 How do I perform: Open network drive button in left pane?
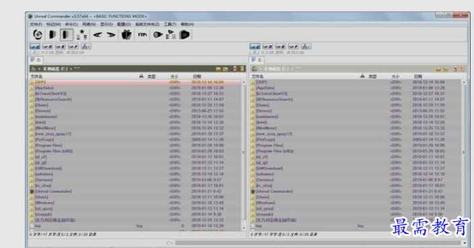(86, 46)
